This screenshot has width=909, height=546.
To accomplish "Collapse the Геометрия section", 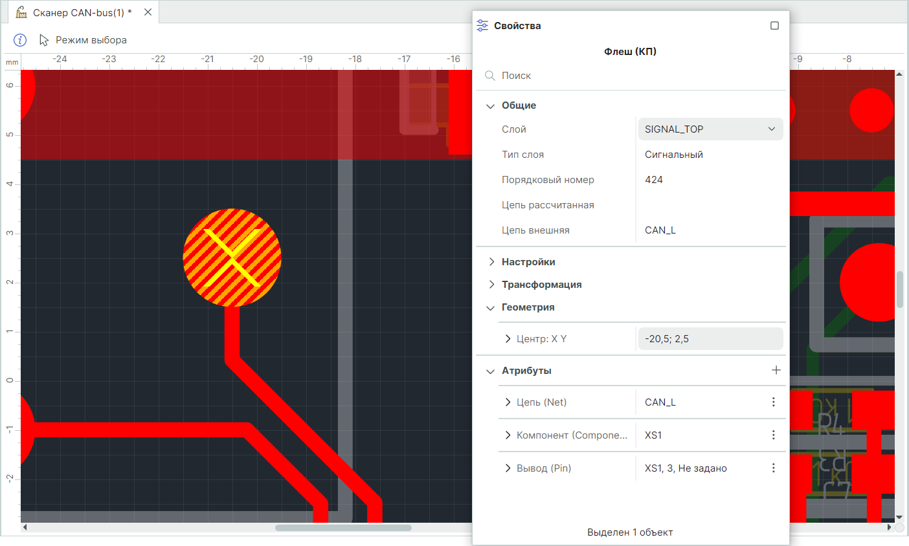I will point(491,307).
